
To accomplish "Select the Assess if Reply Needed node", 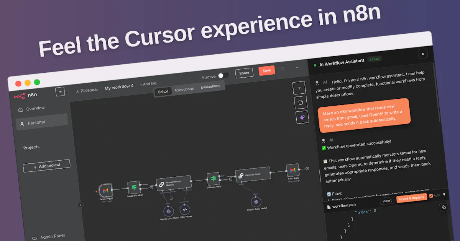I will pyautogui.click(x=173, y=183).
